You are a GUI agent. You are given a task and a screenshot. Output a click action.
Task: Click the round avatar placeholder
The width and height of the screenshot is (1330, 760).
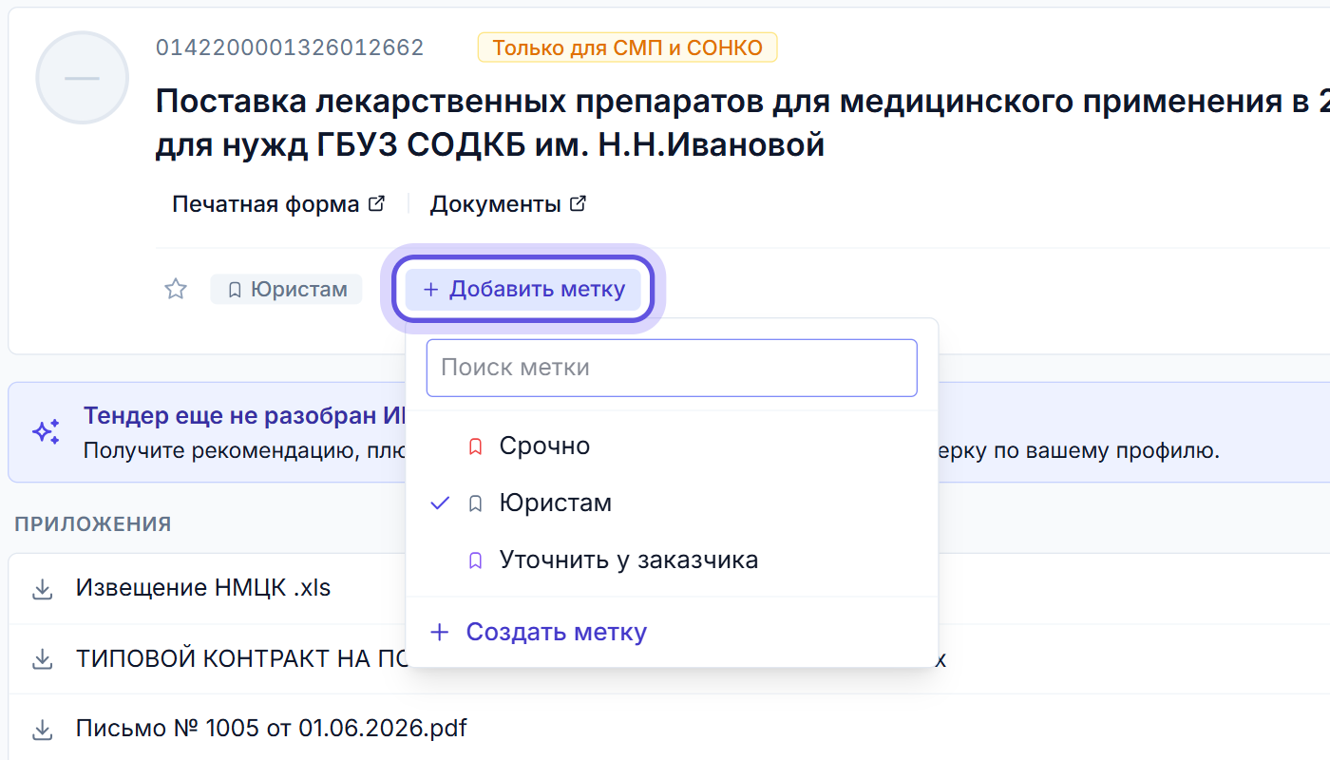pos(82,77)
